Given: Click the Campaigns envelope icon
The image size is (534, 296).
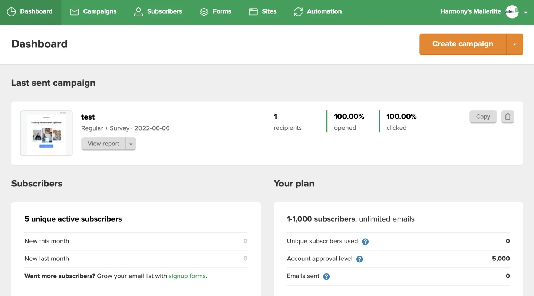Looking at the screenshot, I should click(x=75, y=12).
